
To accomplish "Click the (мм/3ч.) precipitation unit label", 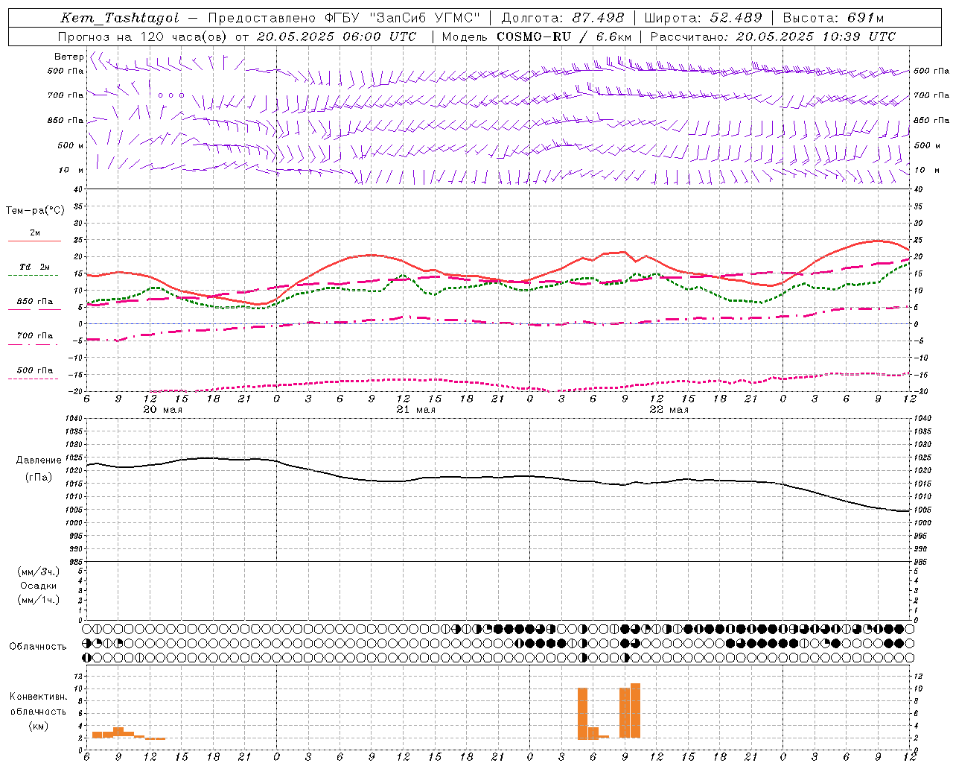I will (39, 572).
